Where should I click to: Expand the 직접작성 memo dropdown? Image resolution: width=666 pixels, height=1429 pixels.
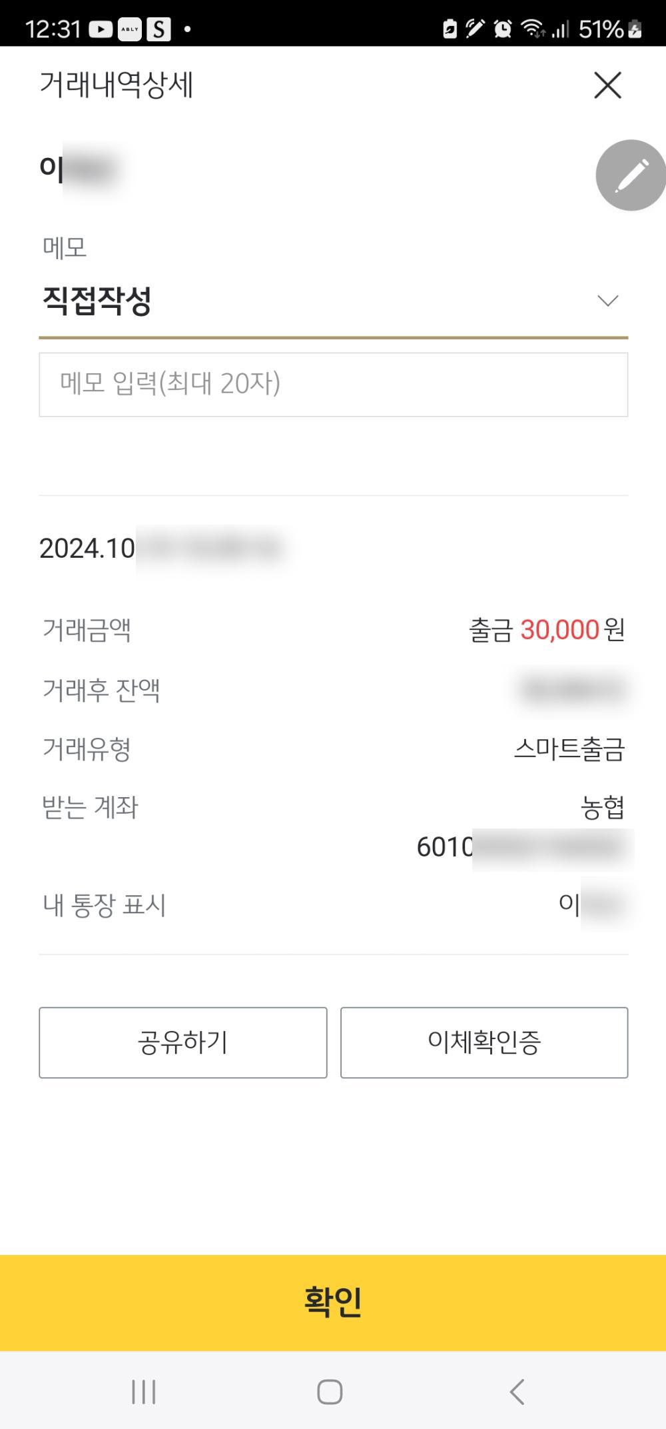pos(333,301)
